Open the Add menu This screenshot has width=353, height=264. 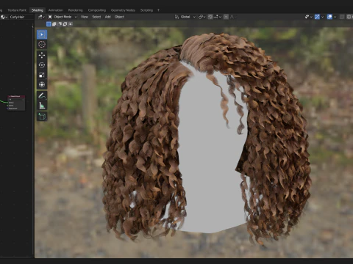click(107, 17)
